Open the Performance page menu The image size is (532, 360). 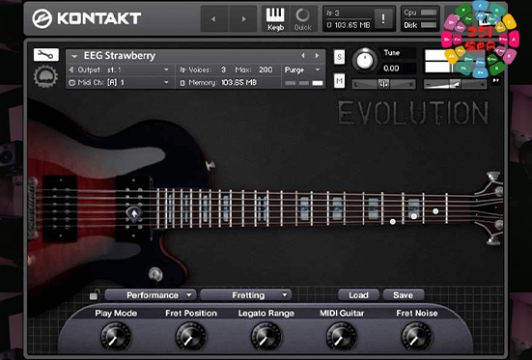pos(151,295)
